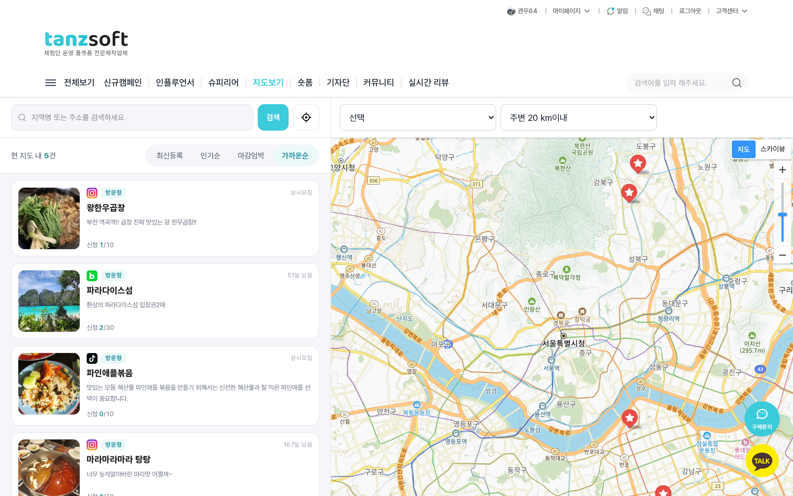This screenshot has width=793, height=496.
Task: Open 전체보기 menu
Action: tap(79, 83)
